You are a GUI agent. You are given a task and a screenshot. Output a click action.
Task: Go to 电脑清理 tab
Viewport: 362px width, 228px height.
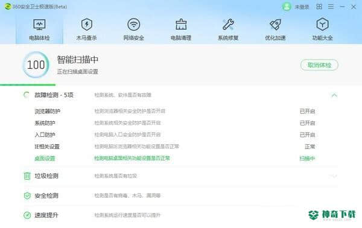click(181, 30)
